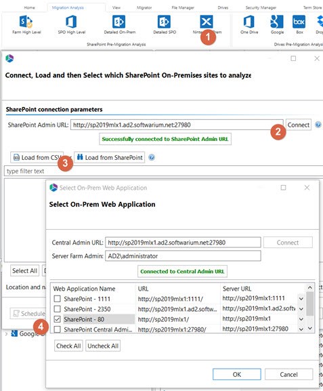Open the Drives ribbon tab
323x391 pixels.
pyautogui.click(x=223, y=7)
